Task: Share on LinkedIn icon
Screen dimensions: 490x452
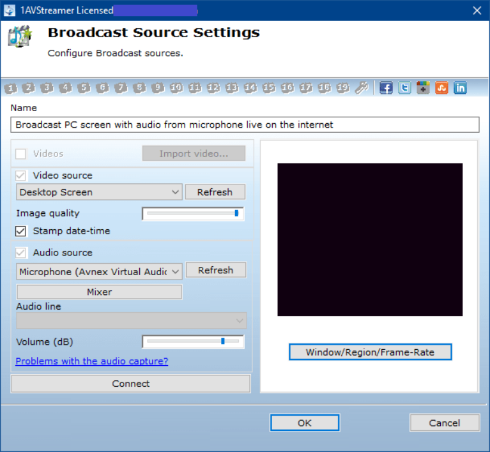Action: (460, 87)
